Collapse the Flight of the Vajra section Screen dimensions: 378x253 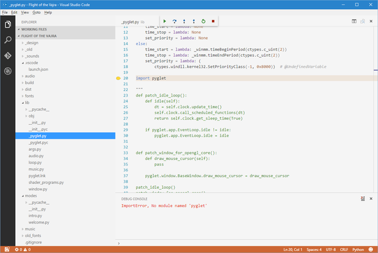point(65,36)
